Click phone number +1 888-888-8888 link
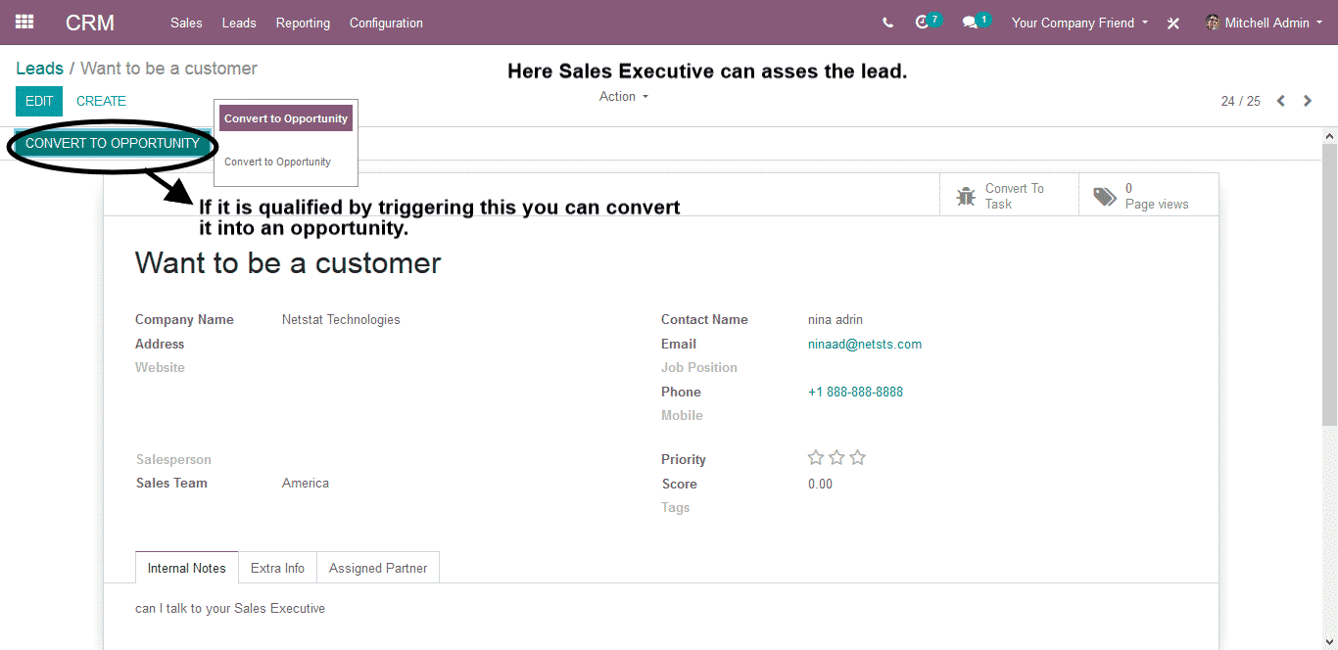1338x650 pixels. click(x=855, y=392)
